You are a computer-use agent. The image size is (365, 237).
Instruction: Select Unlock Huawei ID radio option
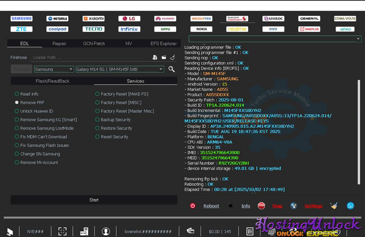click(x=17, y=111)
